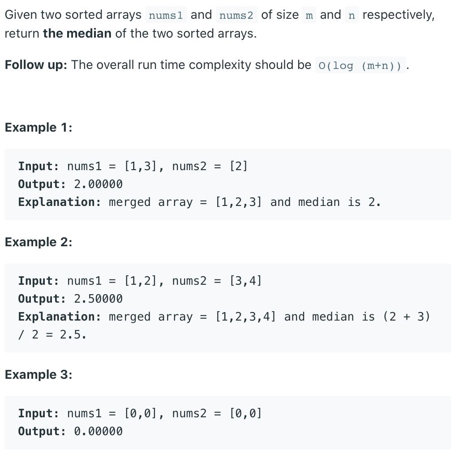463x454 pixels.
Task: Click the output value 0.00000
Action: (98, 431)
